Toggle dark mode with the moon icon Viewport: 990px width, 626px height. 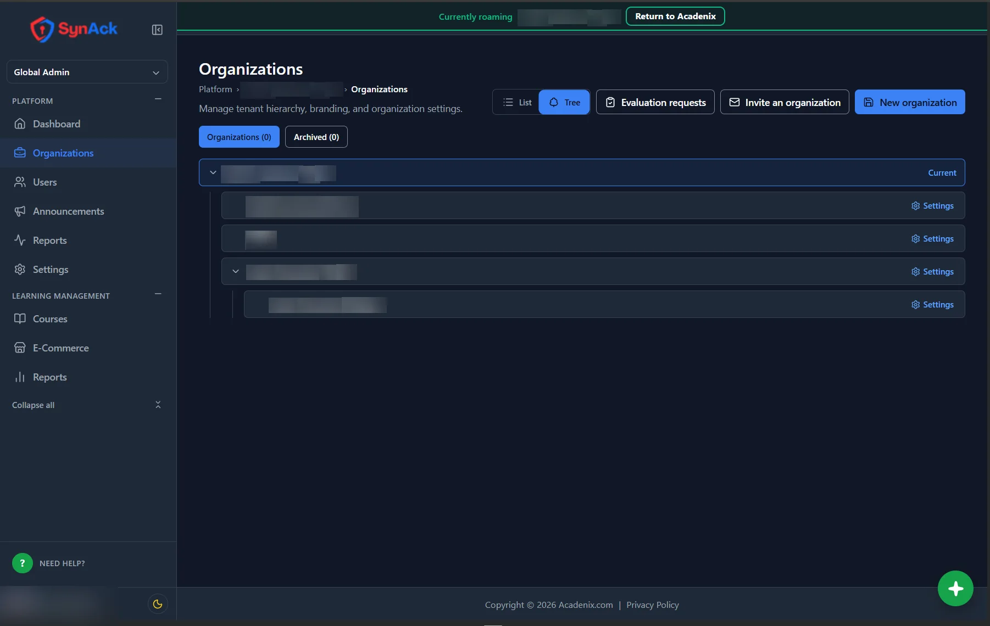(158, 604)
